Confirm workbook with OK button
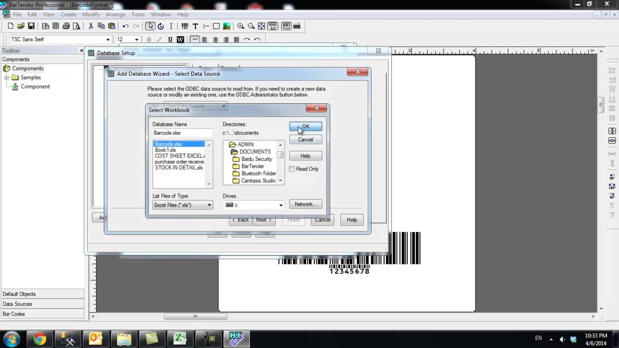Image resolution: width=619 pixels, height=348 pixels. (x=306, y=127)
